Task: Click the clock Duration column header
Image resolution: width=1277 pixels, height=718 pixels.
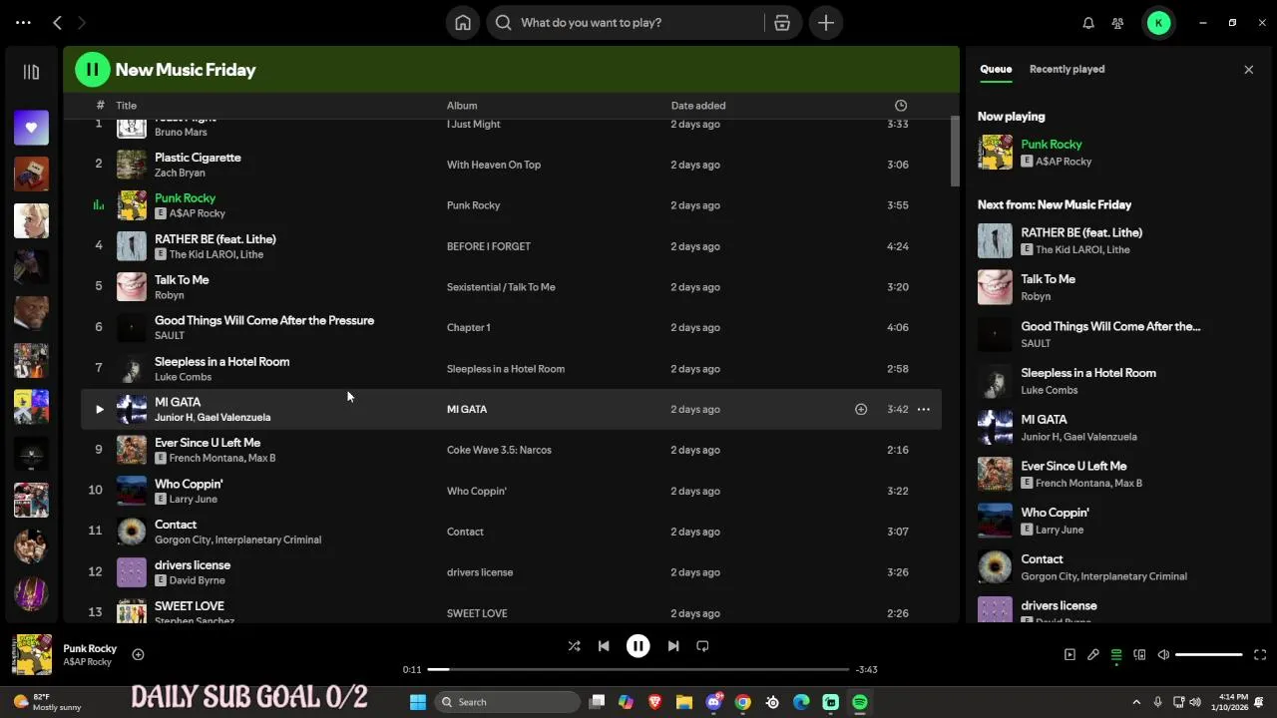Action: [901, 105]
